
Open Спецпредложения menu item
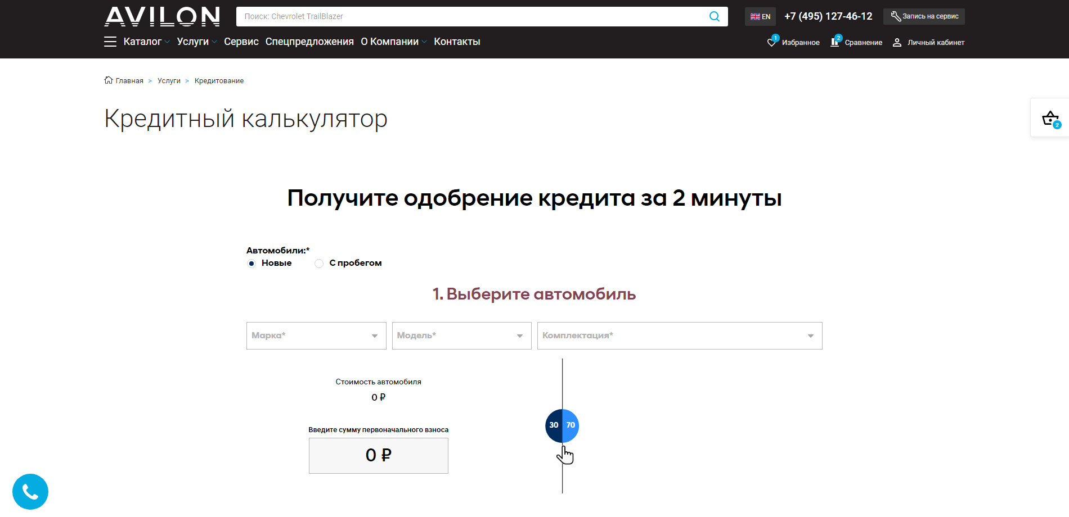pos(309,42)
